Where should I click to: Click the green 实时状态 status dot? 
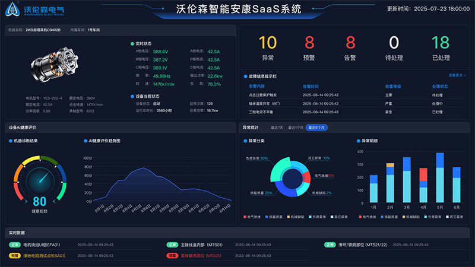coord(132,43)
